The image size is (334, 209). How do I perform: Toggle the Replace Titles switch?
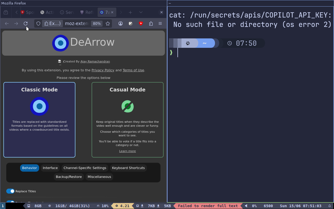pos(10,191)
